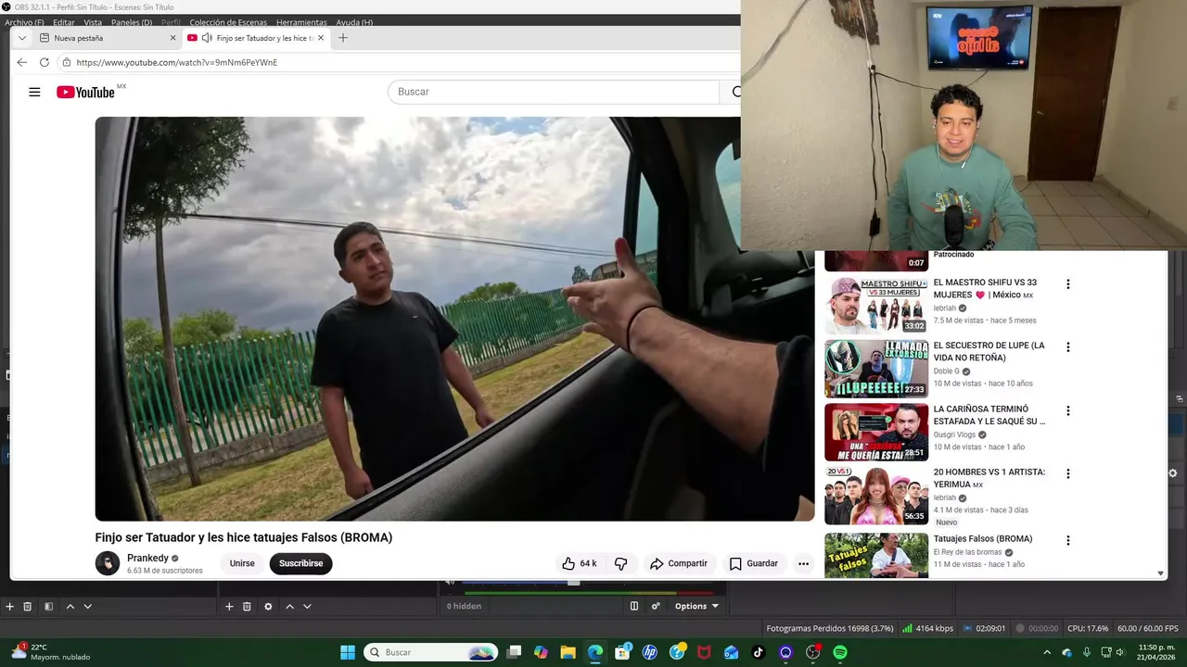
Task: Click Unirse button
Action: (242, 563)
